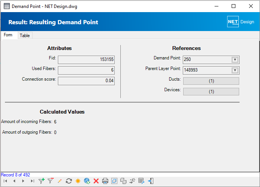Screen dimensions: 260x187
Task: Go to the first record
Action: [x=5, y=181]
